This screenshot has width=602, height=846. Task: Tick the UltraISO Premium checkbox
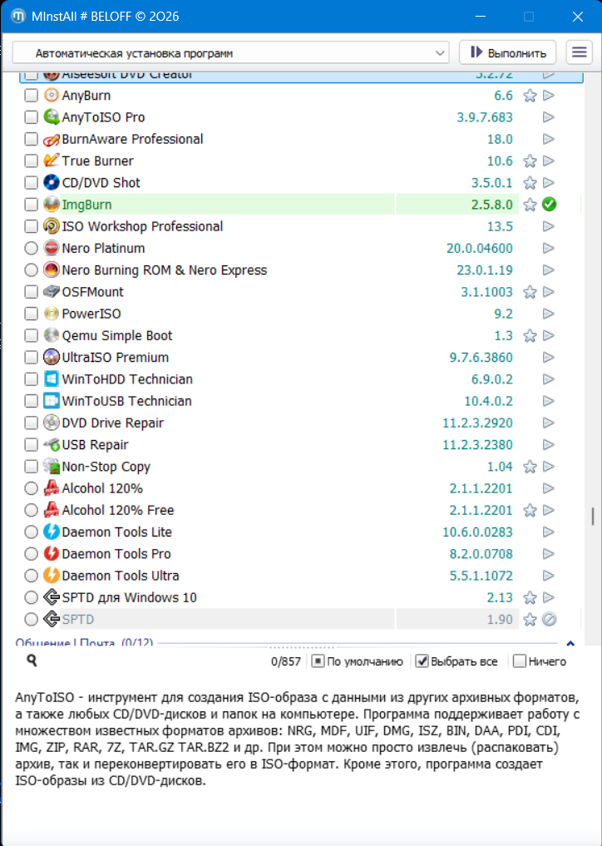32,357
